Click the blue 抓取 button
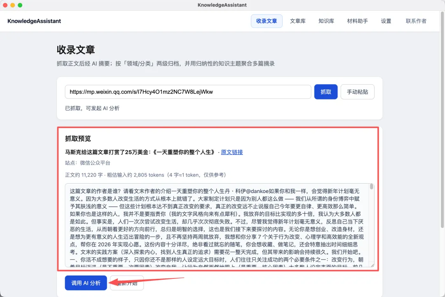The width and height of the screenshot is (445, 297). 326,92
